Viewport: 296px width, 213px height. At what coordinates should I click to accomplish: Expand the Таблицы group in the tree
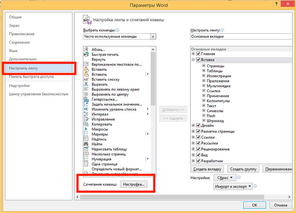pyautogui.click(x=204, y=71)
